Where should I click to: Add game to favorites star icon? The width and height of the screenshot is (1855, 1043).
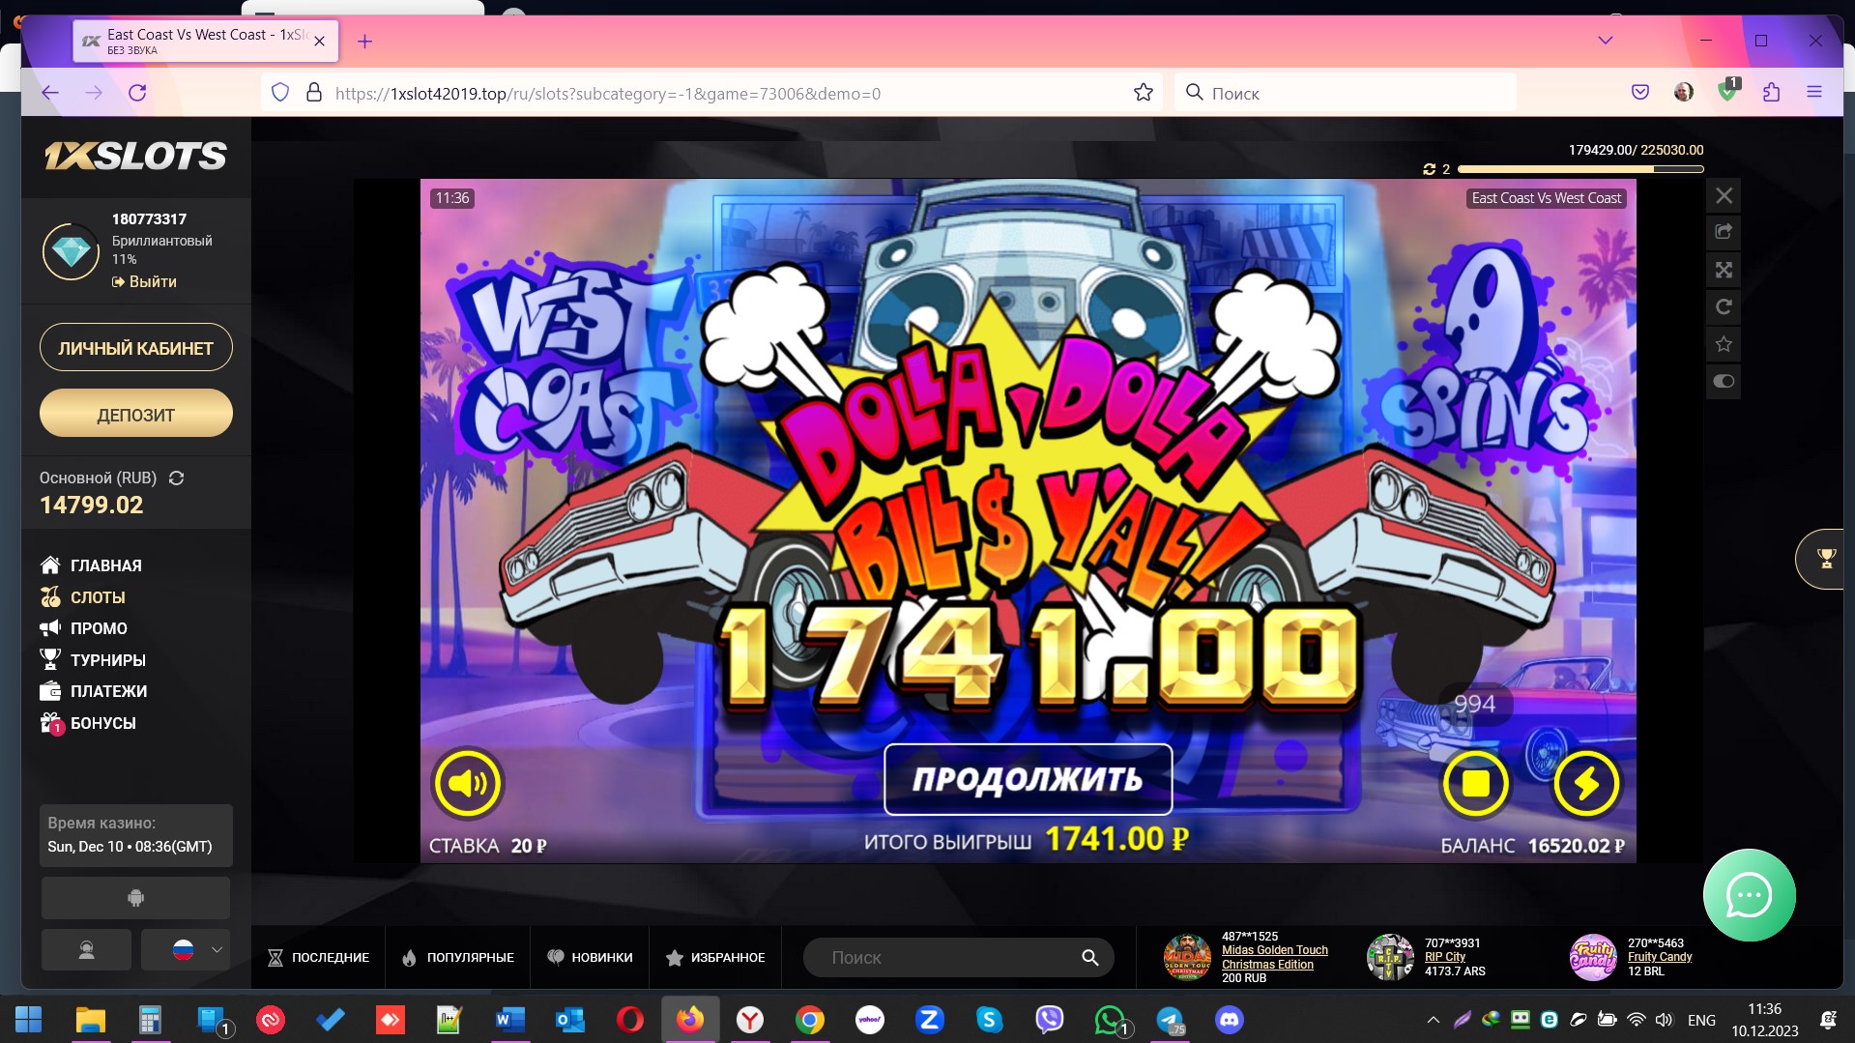tap(1724, 344)
